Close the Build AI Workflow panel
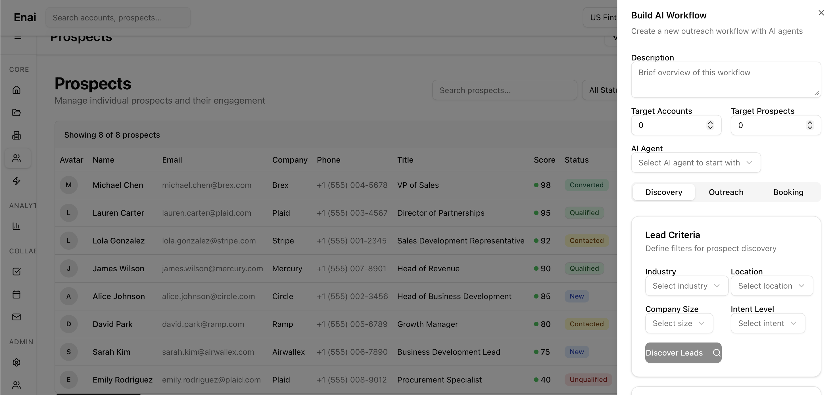 click(821, 13)
